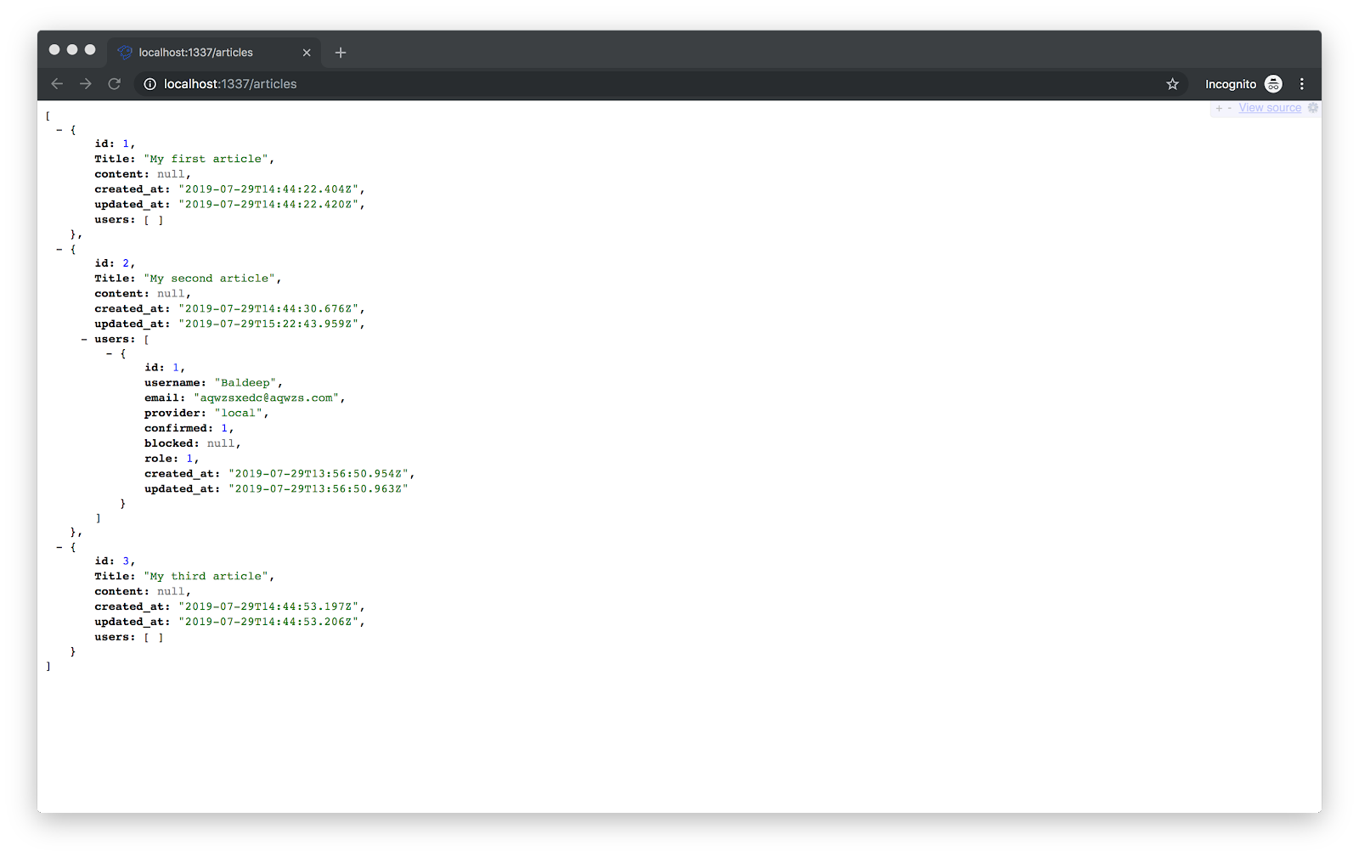Click the View source link
Viewport: 1359px width, 857px height.
(1270, 108)
